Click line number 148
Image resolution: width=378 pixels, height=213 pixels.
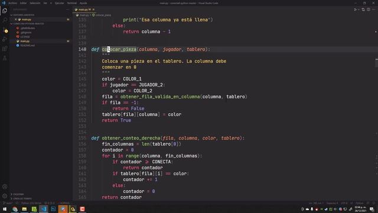pos(82,96)
